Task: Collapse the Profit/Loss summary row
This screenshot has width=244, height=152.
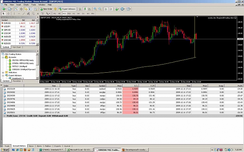Action: (x=5, y=116)
